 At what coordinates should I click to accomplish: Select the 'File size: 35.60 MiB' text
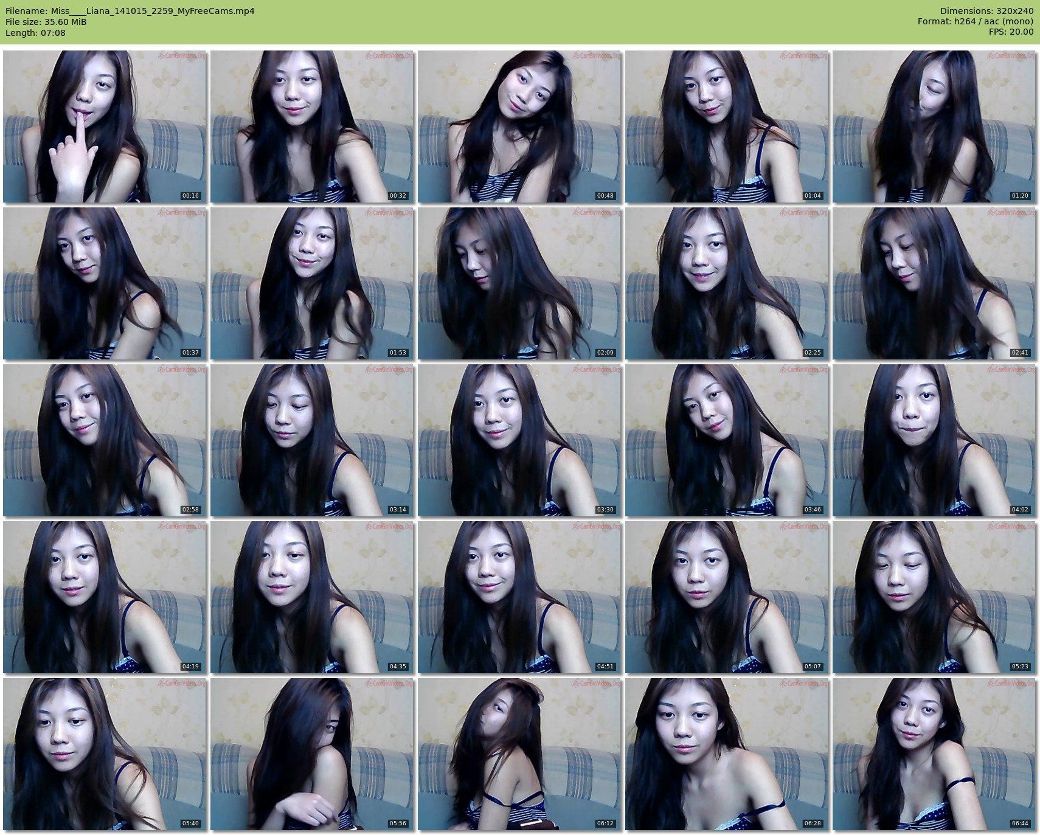pyautogui.click(x=46, y=22)
